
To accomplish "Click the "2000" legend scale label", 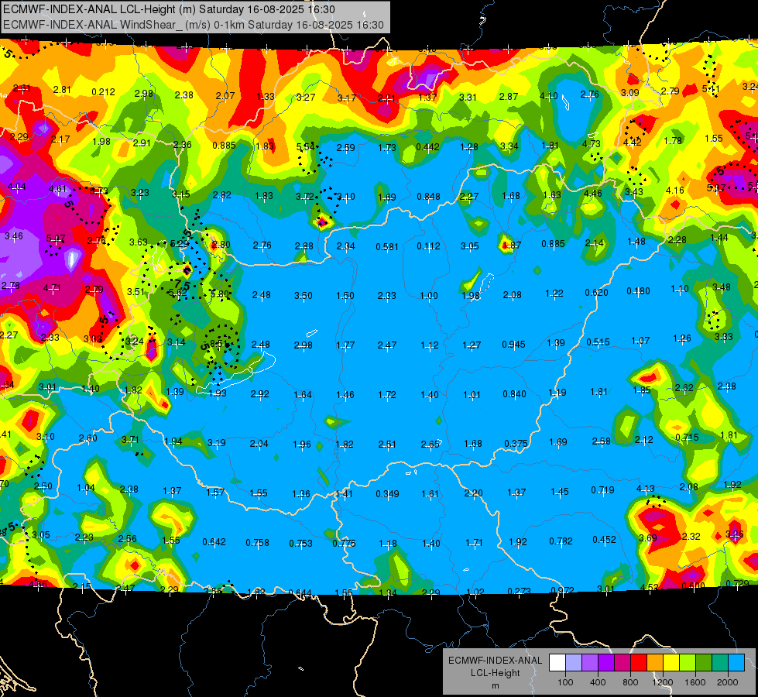I will [728, 682].
